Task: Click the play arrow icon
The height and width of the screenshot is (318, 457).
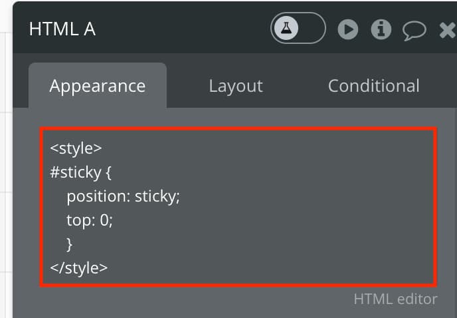Action: [x=347, y=29]
